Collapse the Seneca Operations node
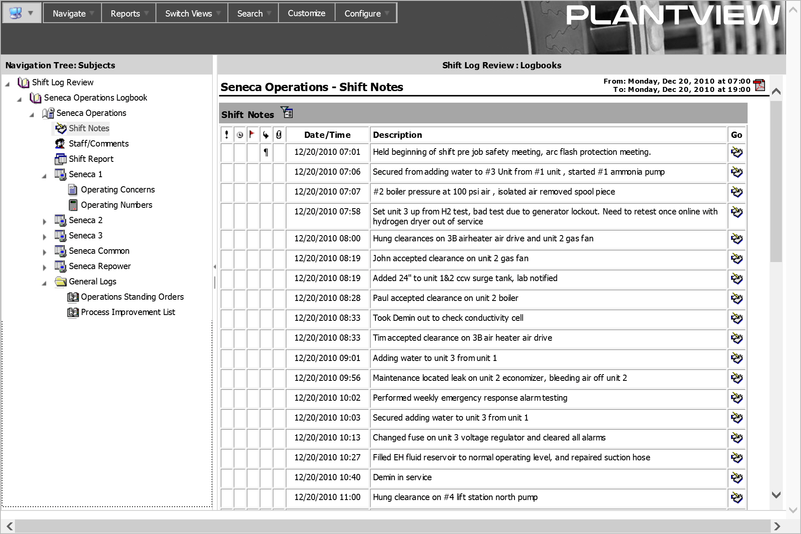The image size is (801, 534). click(32, 115)
